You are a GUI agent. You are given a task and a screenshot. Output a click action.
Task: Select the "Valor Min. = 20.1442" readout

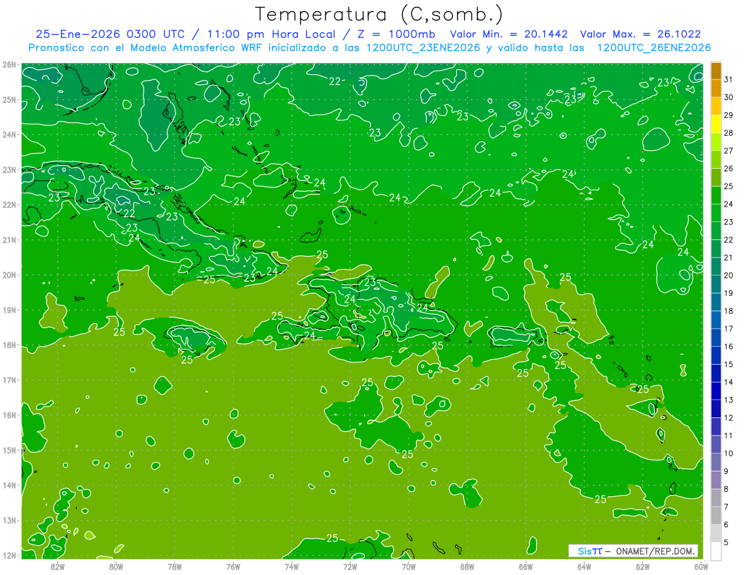tap(509, 34)
